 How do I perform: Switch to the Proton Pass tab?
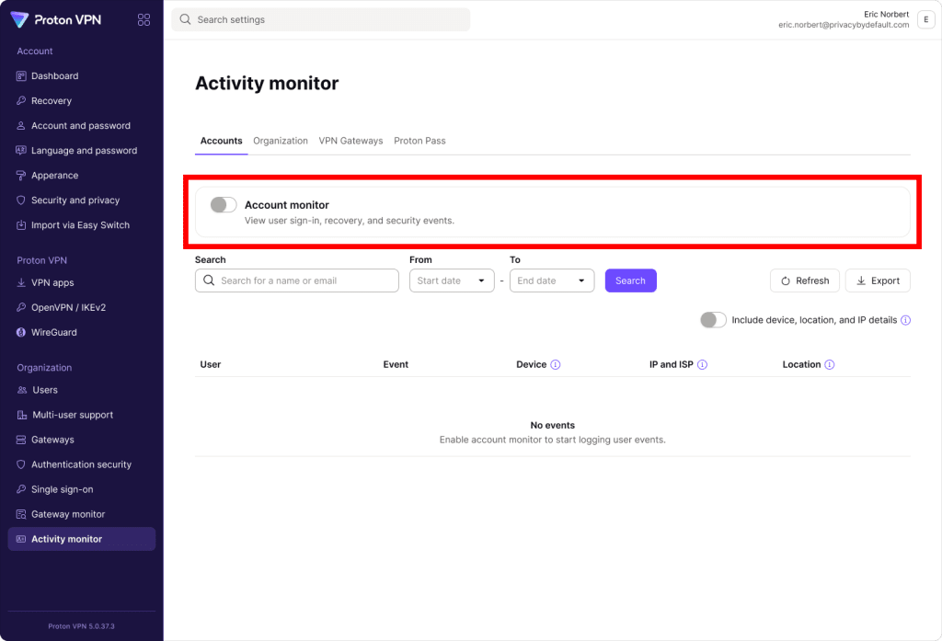pos(419,141)
